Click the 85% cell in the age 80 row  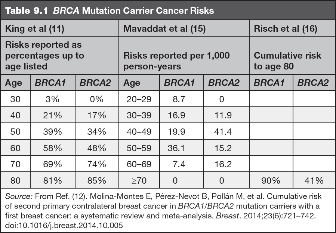[97, 181]
